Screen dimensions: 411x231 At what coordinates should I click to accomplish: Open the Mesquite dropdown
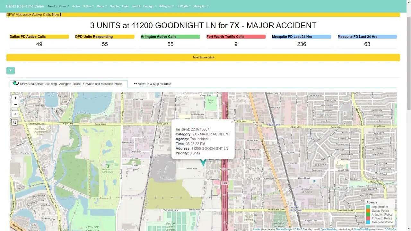[201, 6]
